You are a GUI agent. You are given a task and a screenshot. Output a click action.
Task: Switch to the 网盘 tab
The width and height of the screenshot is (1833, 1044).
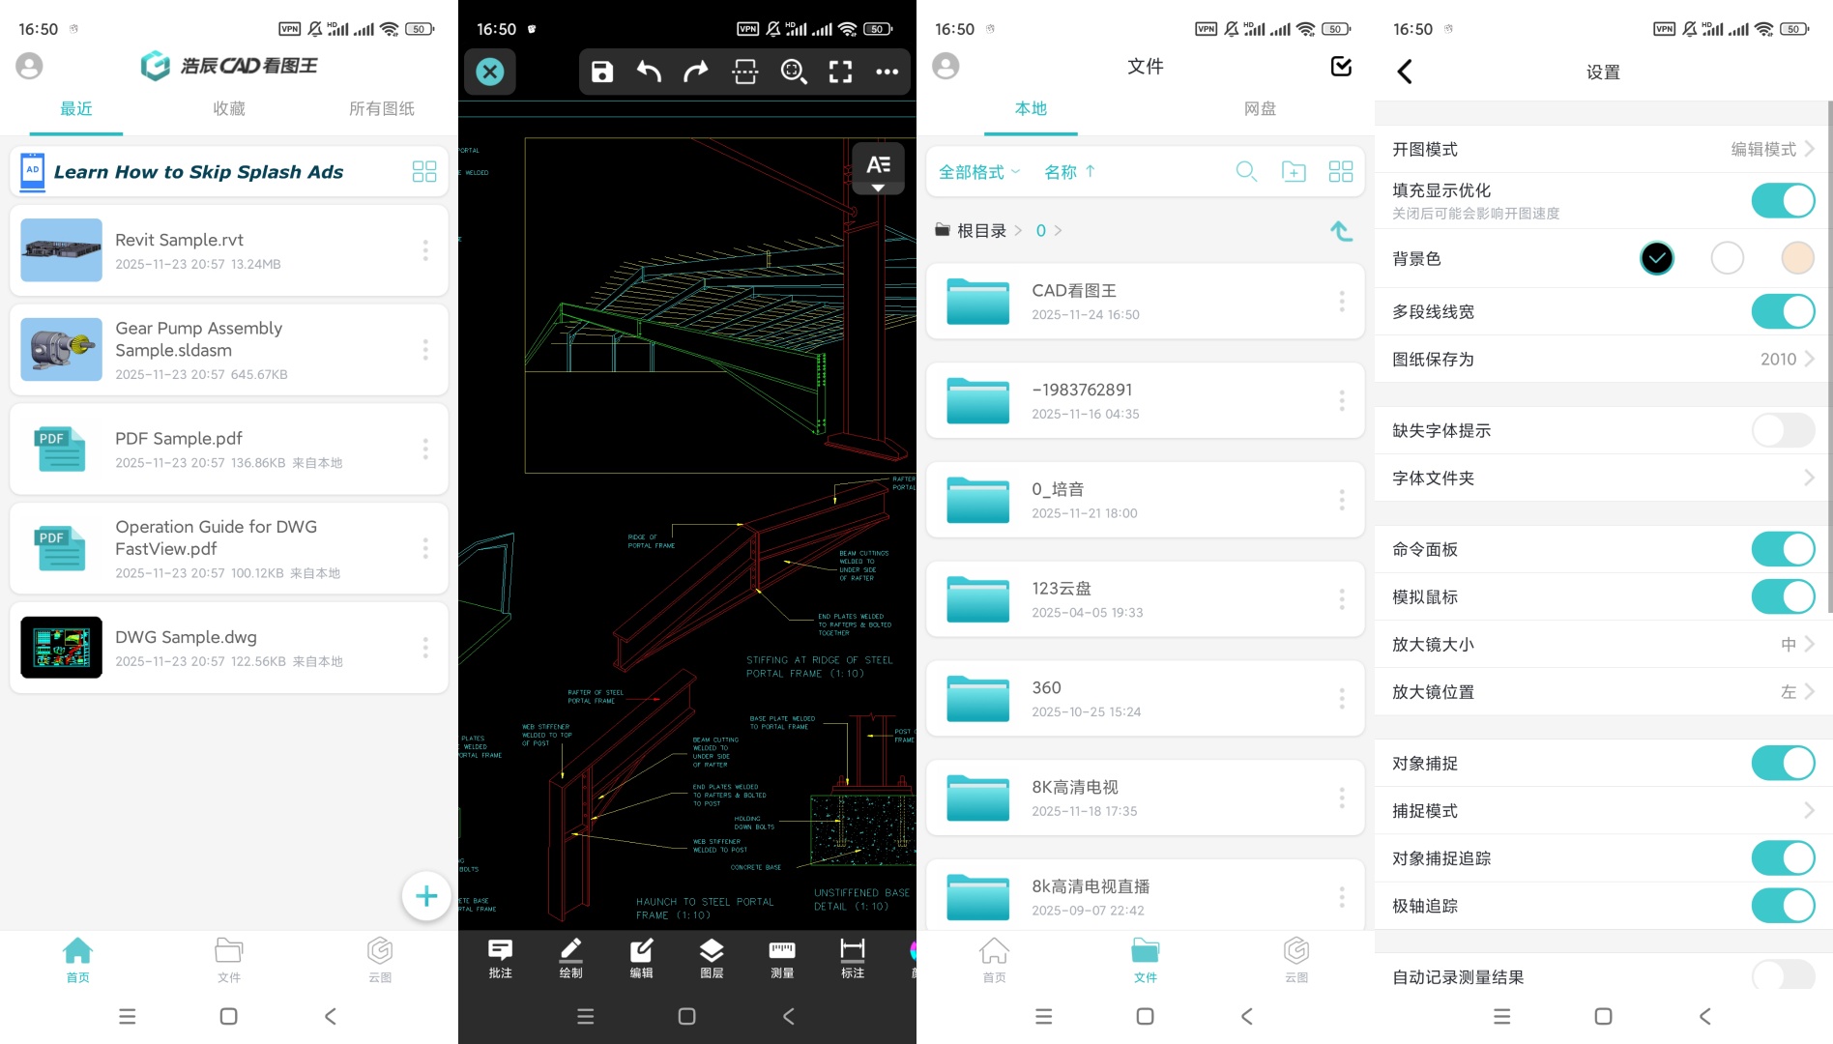coord(1260,109)
